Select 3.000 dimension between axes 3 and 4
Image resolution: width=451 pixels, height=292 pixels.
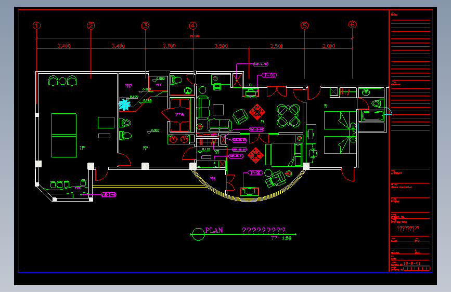[x=169, y=46]
